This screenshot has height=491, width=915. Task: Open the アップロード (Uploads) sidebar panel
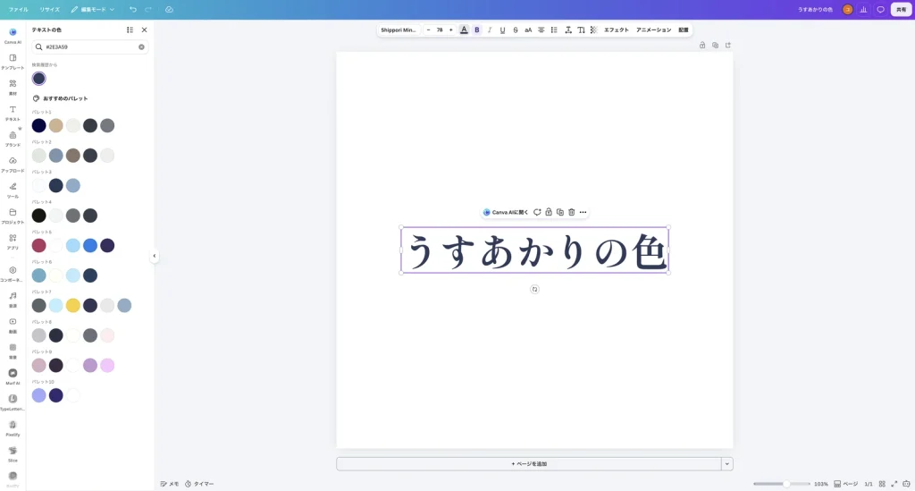click(x=13, y=164)
